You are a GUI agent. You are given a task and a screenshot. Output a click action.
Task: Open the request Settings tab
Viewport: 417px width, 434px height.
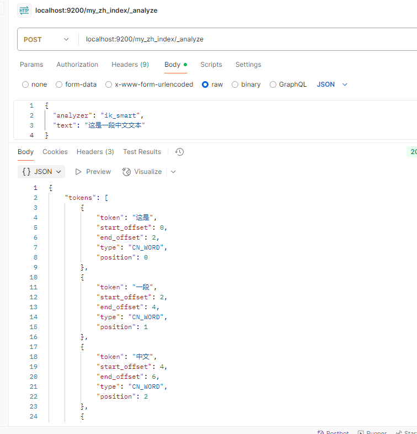[248, 65]
